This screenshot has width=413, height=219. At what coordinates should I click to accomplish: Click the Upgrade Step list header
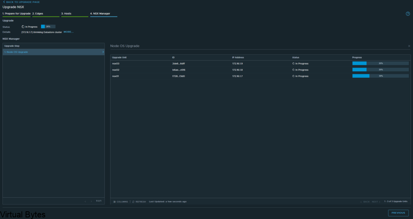point(12,46)
